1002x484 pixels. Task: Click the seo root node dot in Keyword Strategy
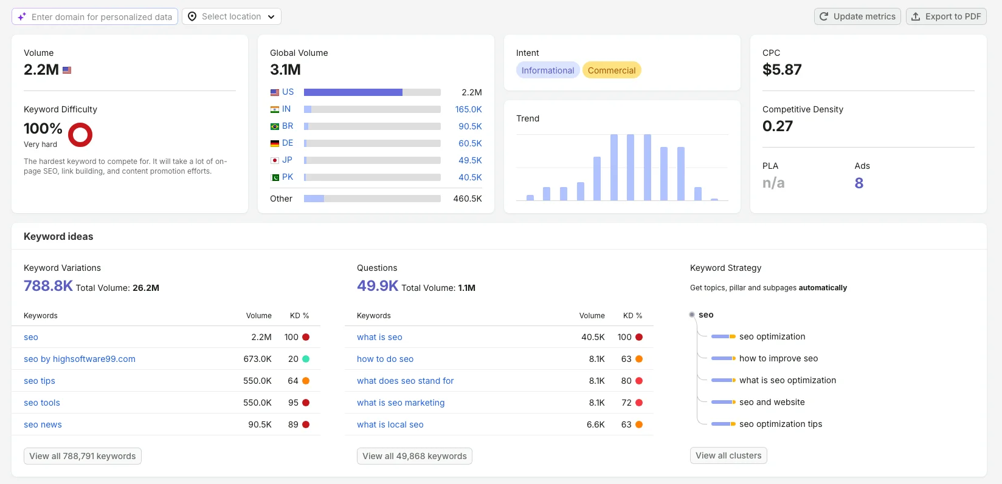[692, 315]
